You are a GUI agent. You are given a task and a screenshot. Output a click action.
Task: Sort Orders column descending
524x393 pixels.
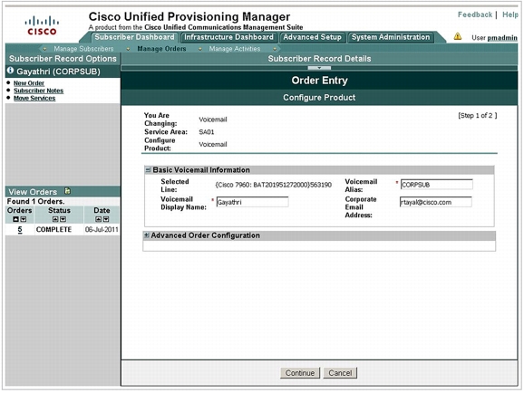(24, 219)
